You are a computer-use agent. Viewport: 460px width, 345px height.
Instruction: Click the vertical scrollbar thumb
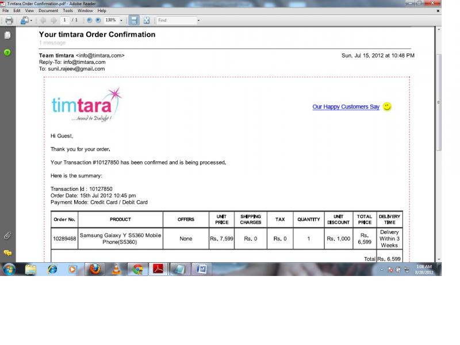(439, 102)
